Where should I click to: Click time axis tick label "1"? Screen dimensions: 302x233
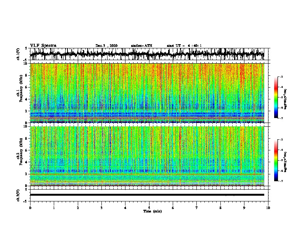(x=54, y=208)
